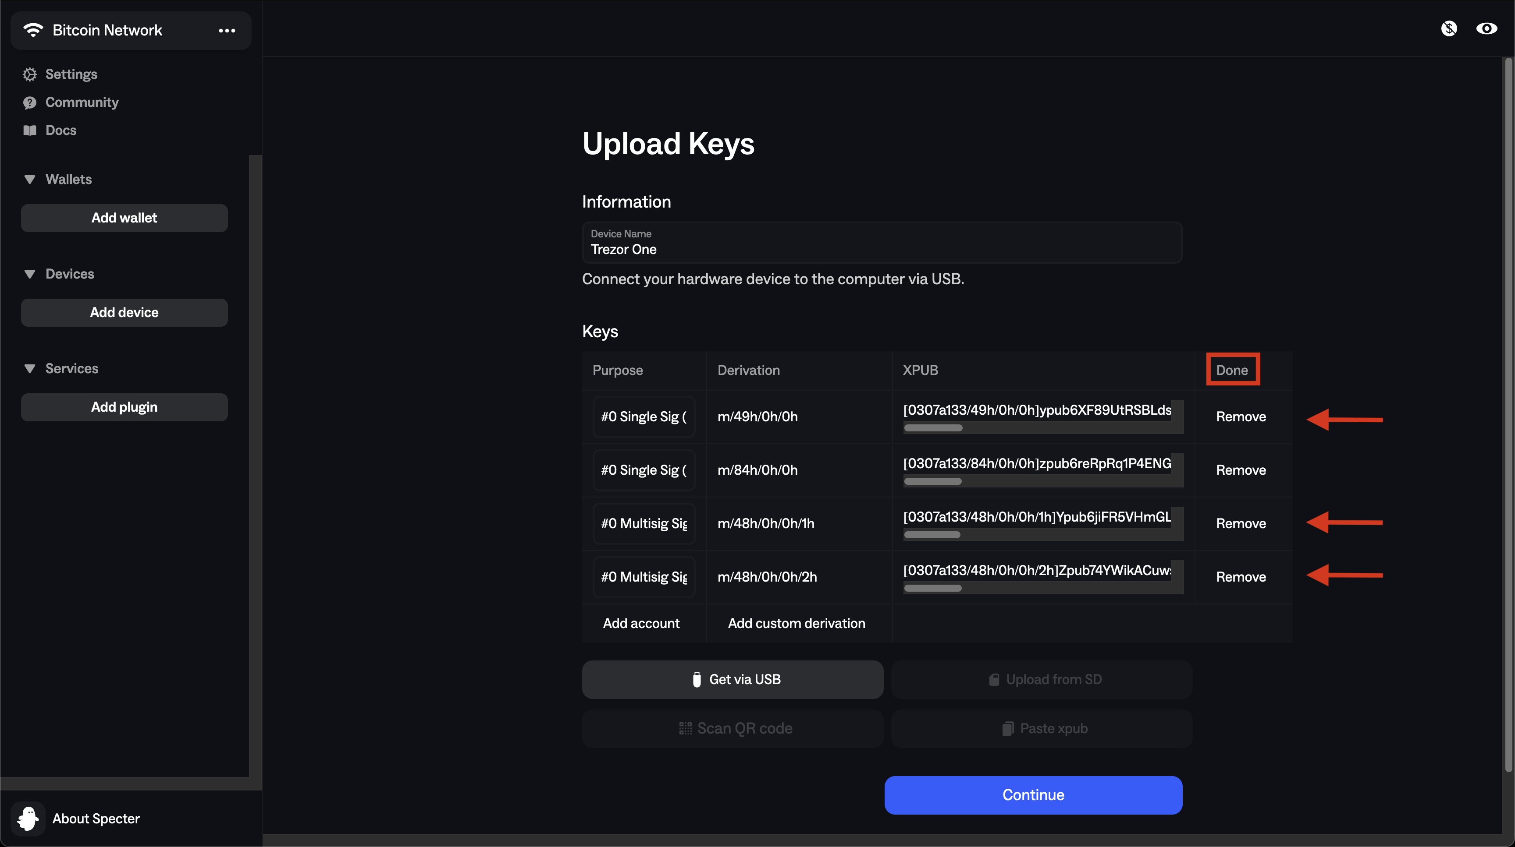Toggle the eye visibility icon
Image resolution: width=1515 pixels, height=847 pixels.
1486,29
